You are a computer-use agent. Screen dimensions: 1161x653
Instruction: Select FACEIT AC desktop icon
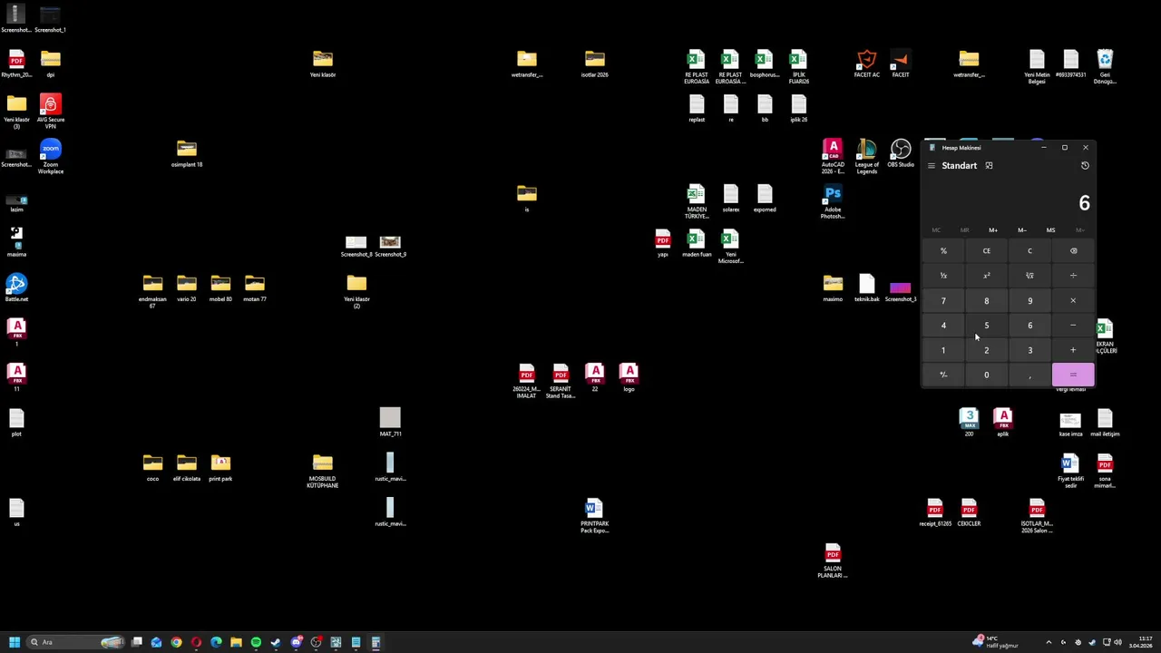pos(866,63)
